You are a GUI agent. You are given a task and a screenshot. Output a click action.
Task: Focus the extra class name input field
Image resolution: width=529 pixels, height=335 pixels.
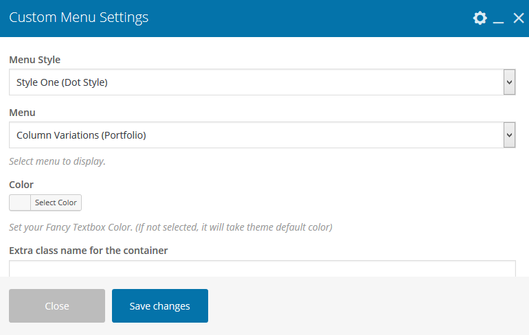pyautogui.click(x=262, y=268)
